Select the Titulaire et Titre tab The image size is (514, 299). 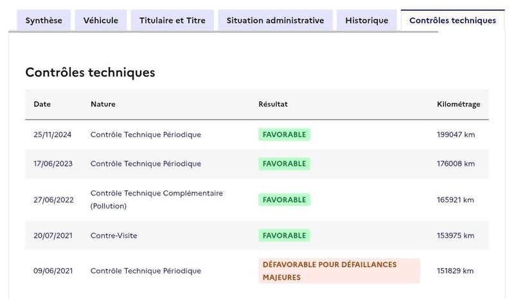coord(172,21)
